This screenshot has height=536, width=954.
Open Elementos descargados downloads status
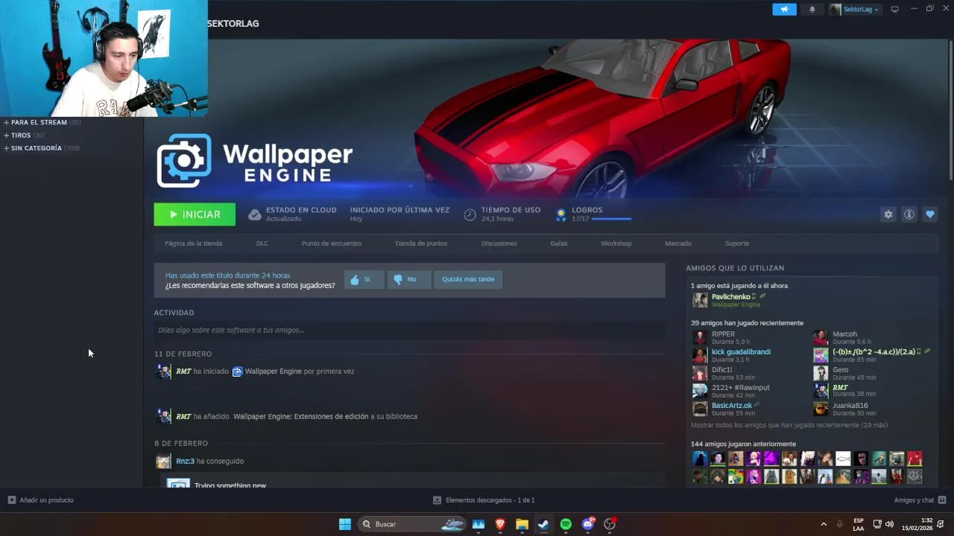pos(484,500)
